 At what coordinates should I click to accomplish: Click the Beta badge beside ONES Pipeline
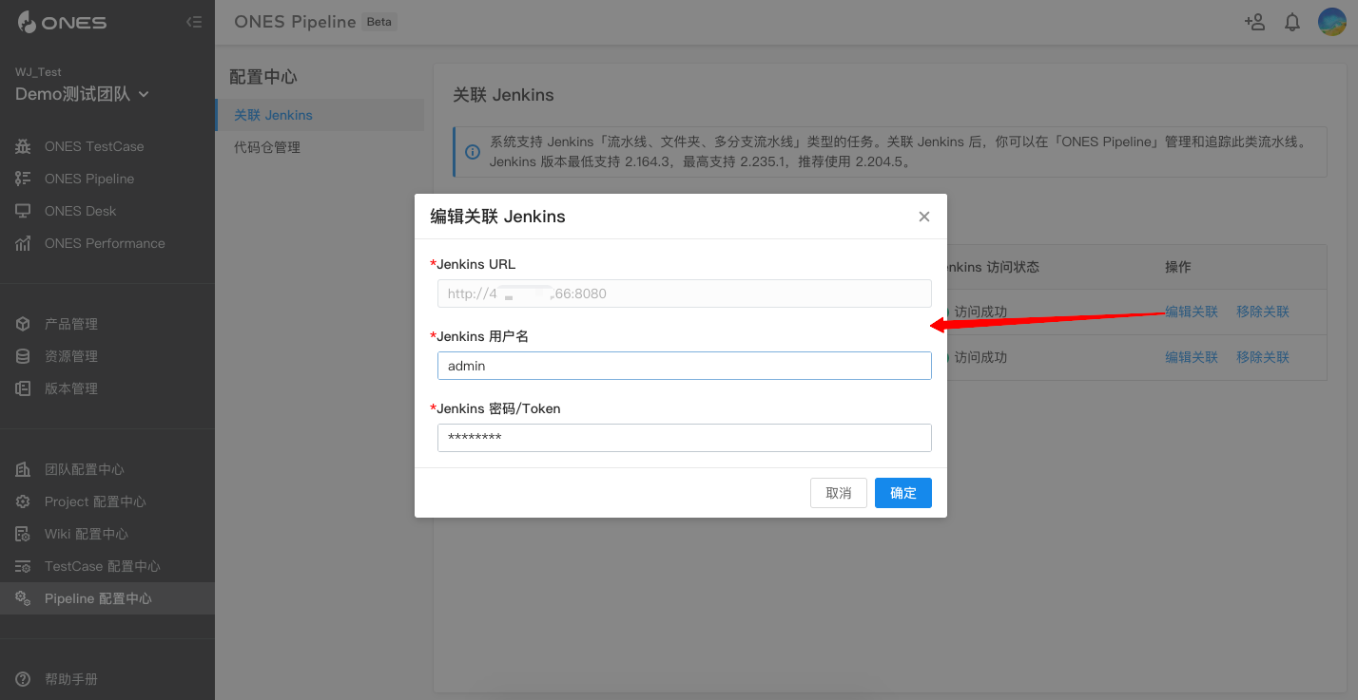click(379, 22)
